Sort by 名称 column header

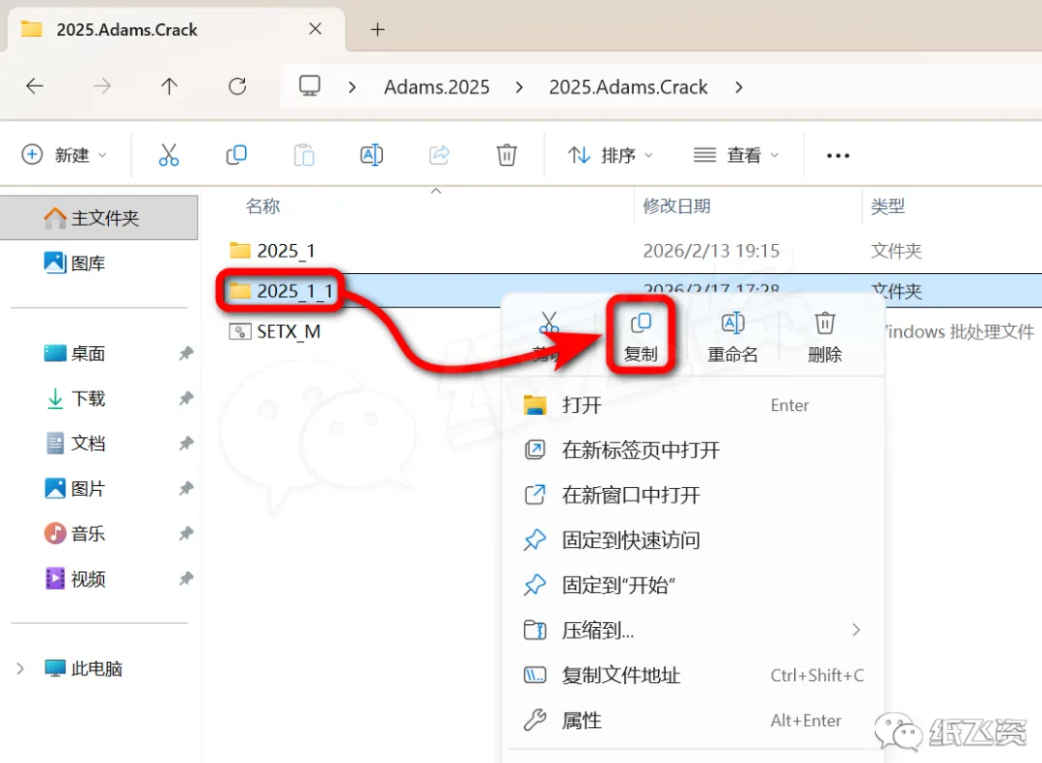point(263,206)
